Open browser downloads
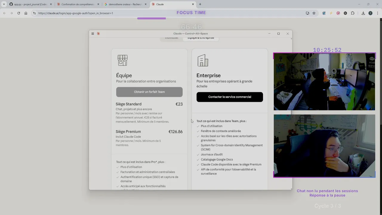Image resolution: width=382 pixels, height=215 pixels. click(363, 13)
